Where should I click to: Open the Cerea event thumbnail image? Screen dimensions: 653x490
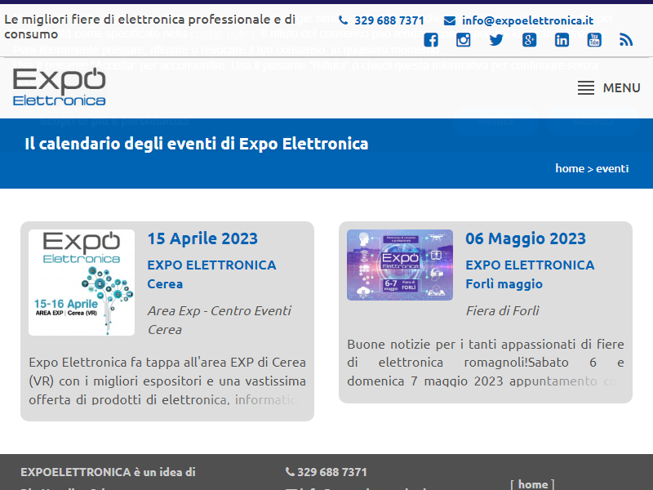pyautogui.click(x=82, y=283)
